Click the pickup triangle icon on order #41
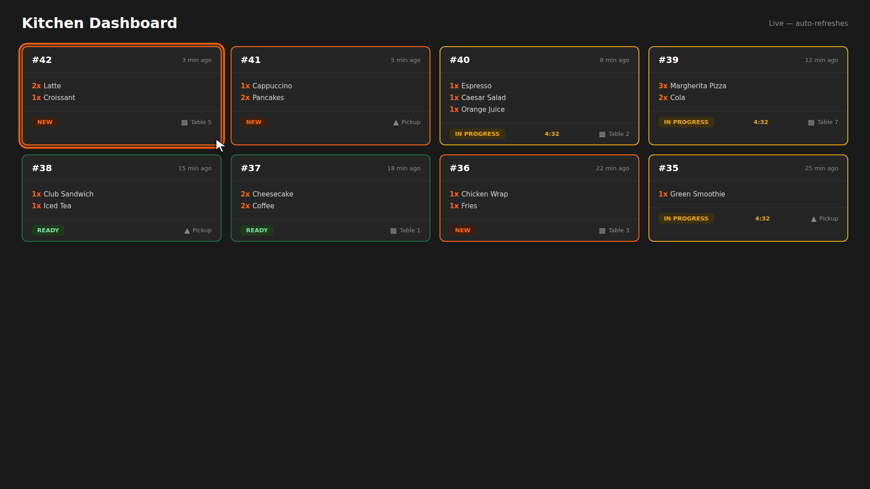870x489 pixels. [396, 123]
